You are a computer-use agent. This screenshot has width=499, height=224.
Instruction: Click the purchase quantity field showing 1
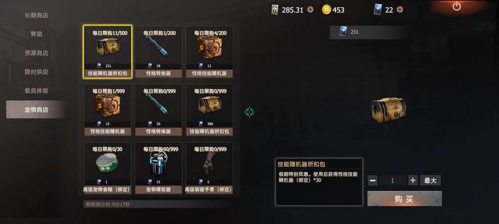coord(393,181)
